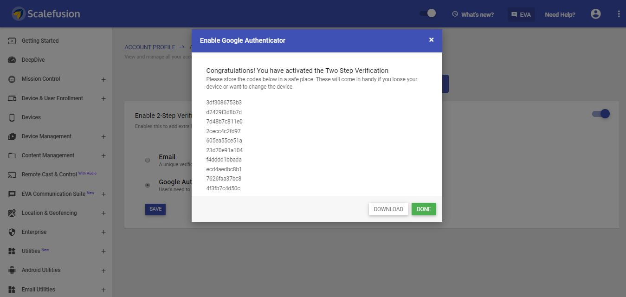The height and width of the screenshot is (297, 626).
Task: Select the Content Management folder icon
Action: click(x=12, y=155)
